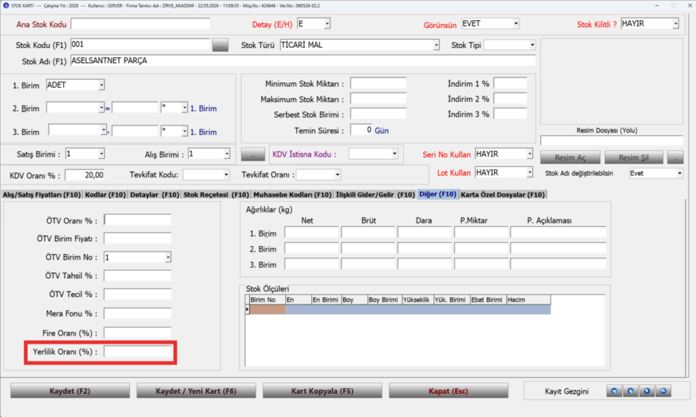Focus the Serbest Stok Birimi field
Image resolution: width=696 pixels, height=417 pixels.
(x=378, y=114)
